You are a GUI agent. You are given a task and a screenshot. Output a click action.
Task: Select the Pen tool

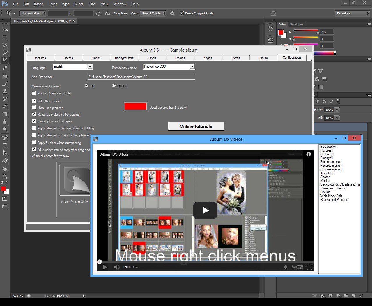[x=5, y=138]
